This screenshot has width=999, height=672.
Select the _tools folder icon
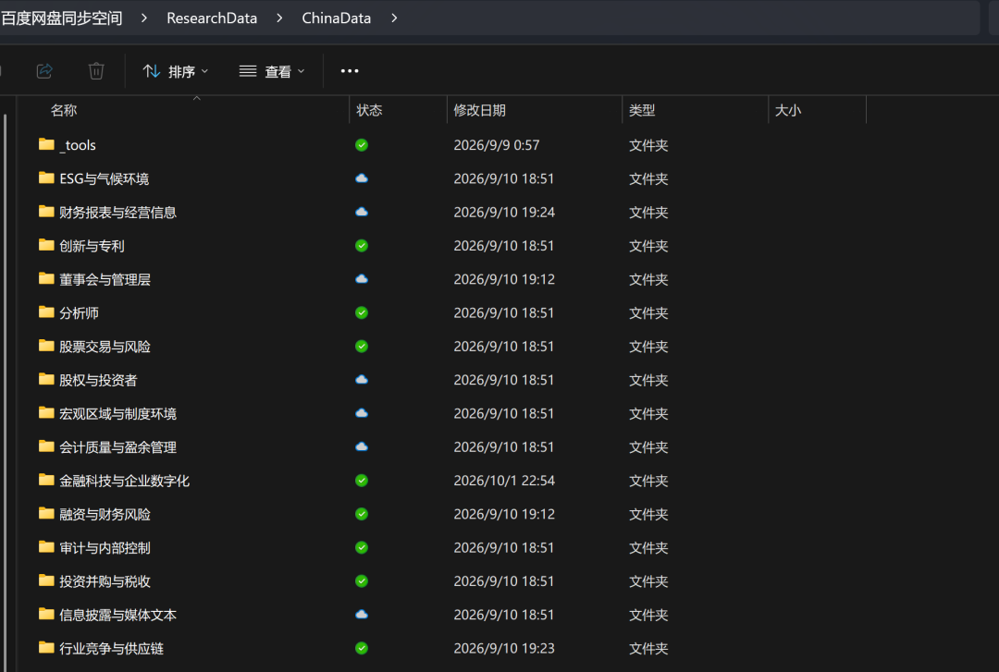pyautogui.click(x=46, y=144)
